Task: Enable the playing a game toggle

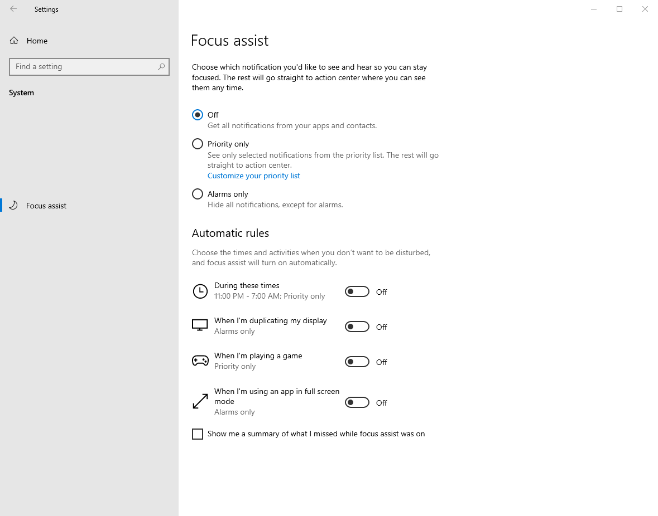Action: [357, 362]
